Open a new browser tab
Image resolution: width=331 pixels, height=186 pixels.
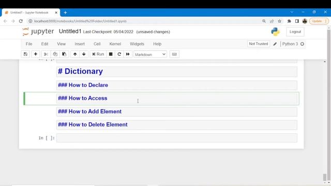pyautogui.click(x=66, y=12)
